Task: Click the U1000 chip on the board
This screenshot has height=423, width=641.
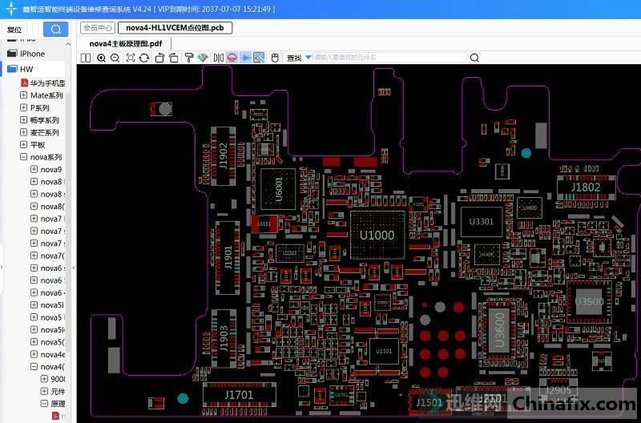Action: point(377,235)
